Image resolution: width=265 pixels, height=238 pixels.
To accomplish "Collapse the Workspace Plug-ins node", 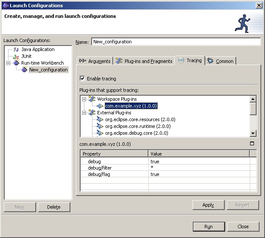I will 84,99.
